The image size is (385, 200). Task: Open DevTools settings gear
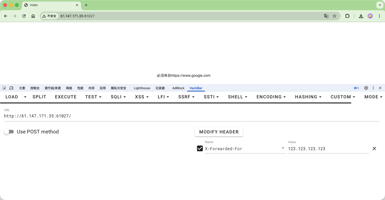(366, 88)
